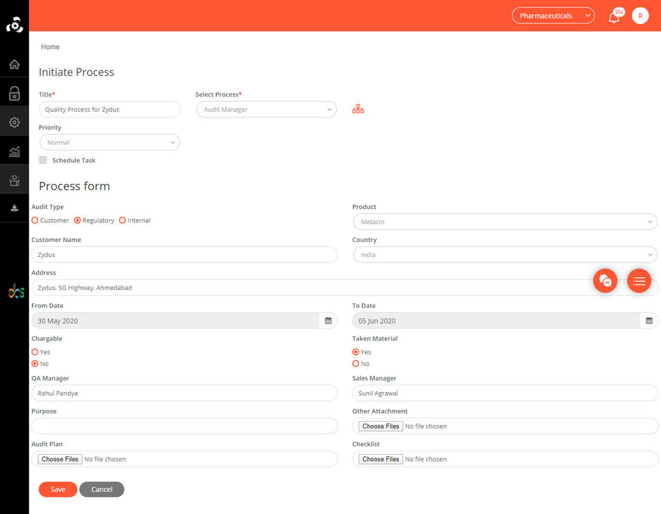Click the dbs logo in sidebar
Image resolution: width=661 pixels, height=514 pixels.
[x=16, y=291]
